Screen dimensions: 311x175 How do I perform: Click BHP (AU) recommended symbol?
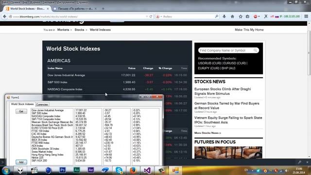228,68
